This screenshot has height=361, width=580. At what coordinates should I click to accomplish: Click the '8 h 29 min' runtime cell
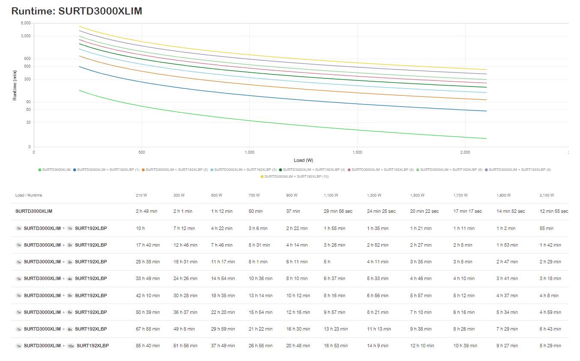[x=550, y=346]
